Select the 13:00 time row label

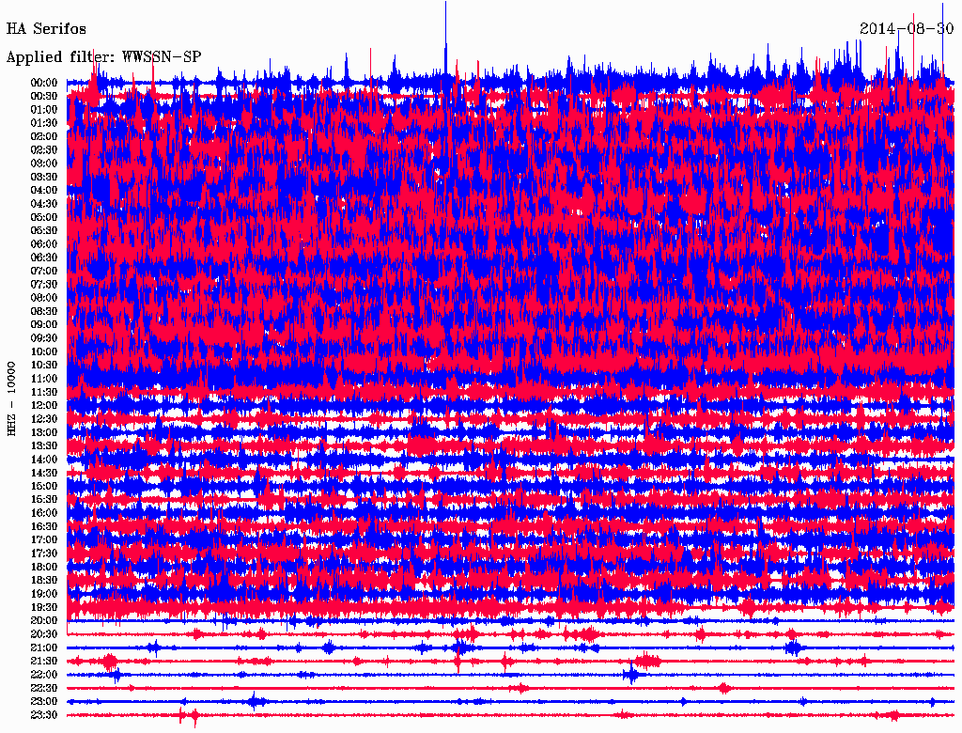[44, 433]
